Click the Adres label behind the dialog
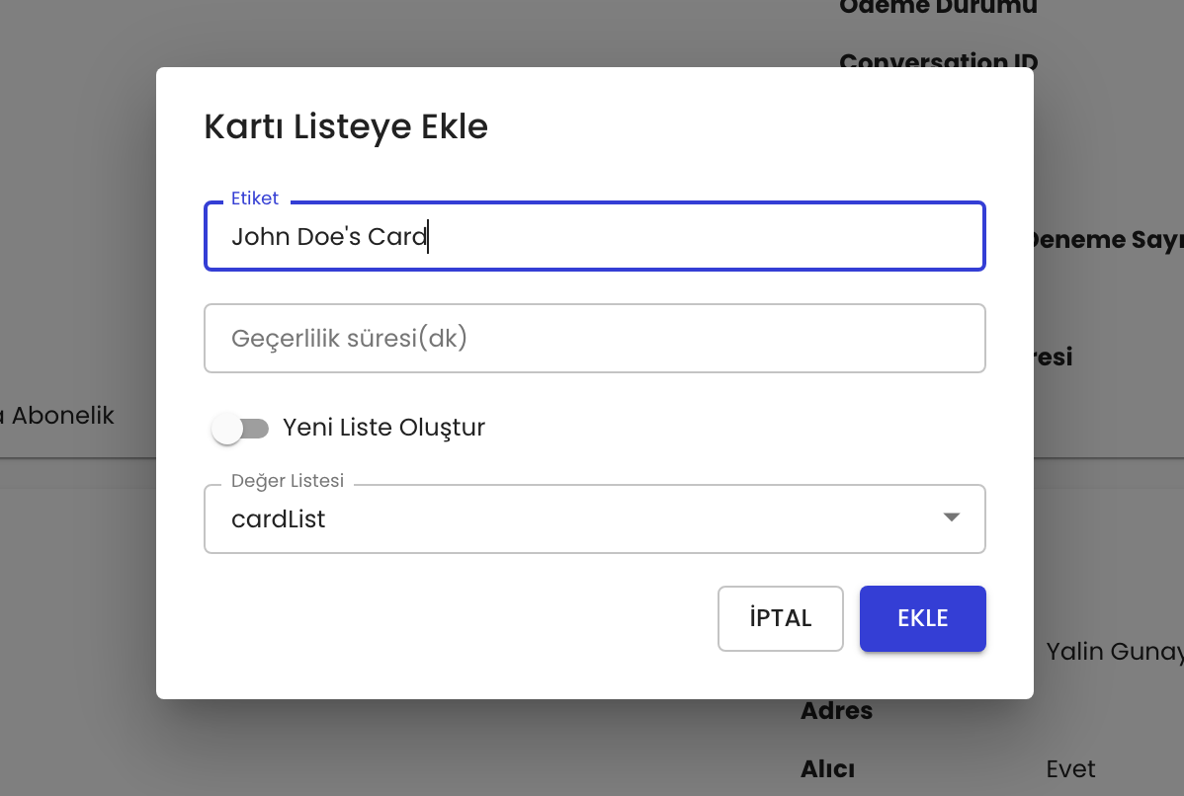The image size is (1184, 796). pyautogui.click(x=836, y=711)
